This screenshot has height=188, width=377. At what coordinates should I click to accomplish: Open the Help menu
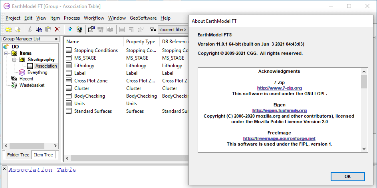(165, 18)
